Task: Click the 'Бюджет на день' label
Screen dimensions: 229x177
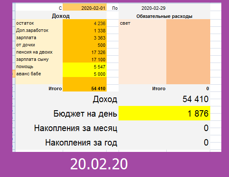Action: coord(85,114)
